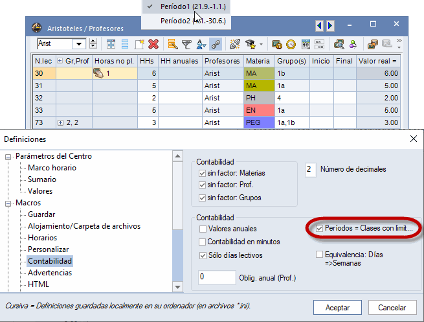Screen dimensions: 424x322
Task: Click the orange overlapping windows icon
Action: [x=373, y=44]
